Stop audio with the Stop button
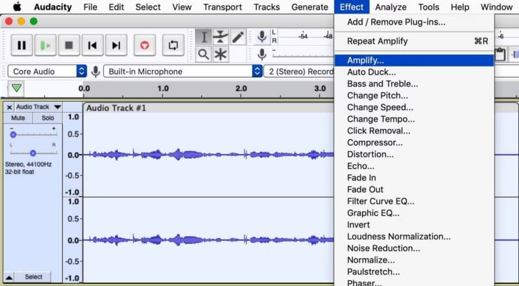 [x=69, y=45]
